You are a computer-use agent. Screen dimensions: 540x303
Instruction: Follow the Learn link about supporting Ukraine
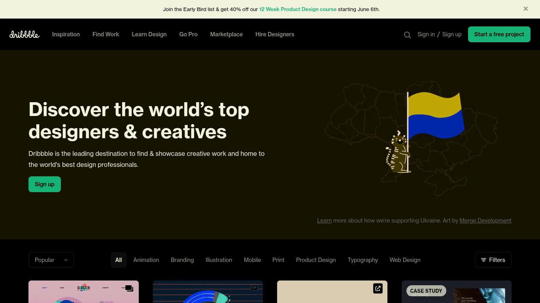coord(324,221)
